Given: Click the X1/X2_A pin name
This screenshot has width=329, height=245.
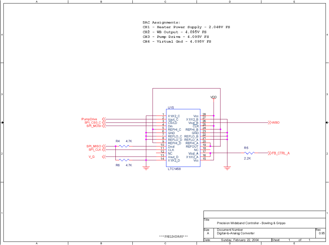Looking at the screenshot, I should click(x=192, y=157).
